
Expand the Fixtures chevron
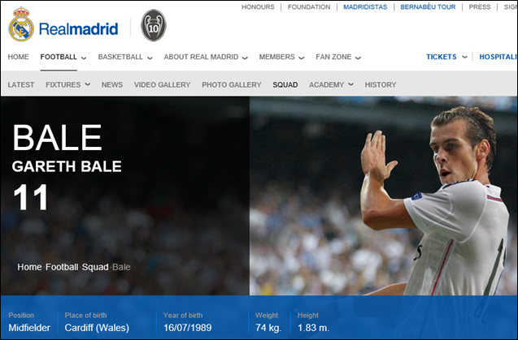(87, 84)
